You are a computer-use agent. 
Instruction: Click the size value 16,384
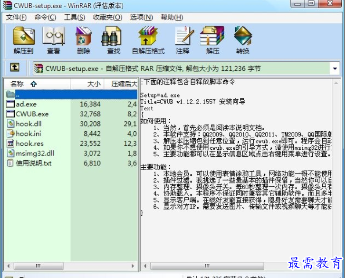(x=90, y=104)
